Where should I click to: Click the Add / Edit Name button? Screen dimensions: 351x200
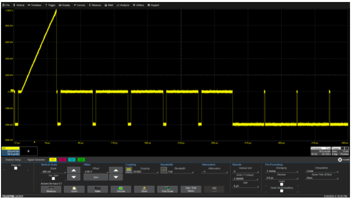click(x=191, y=189)
